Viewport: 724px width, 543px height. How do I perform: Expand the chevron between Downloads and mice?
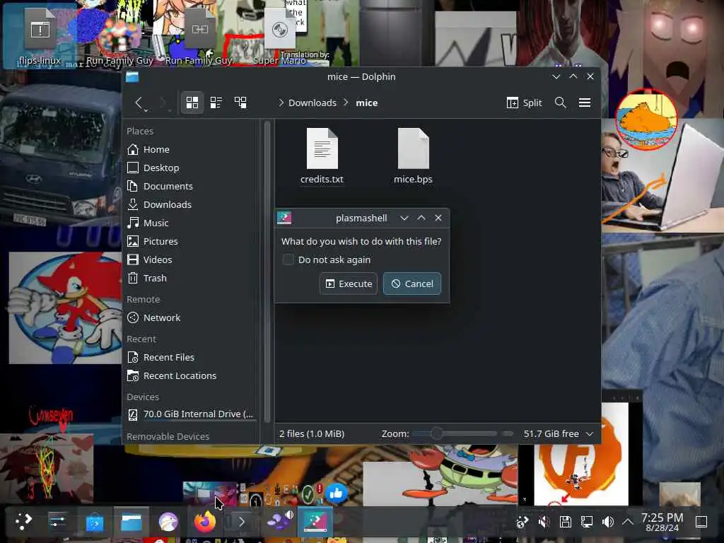coord(346,103)
